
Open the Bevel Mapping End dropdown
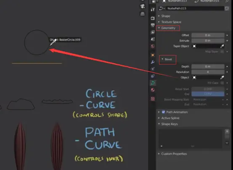click(x=208, y=104)
